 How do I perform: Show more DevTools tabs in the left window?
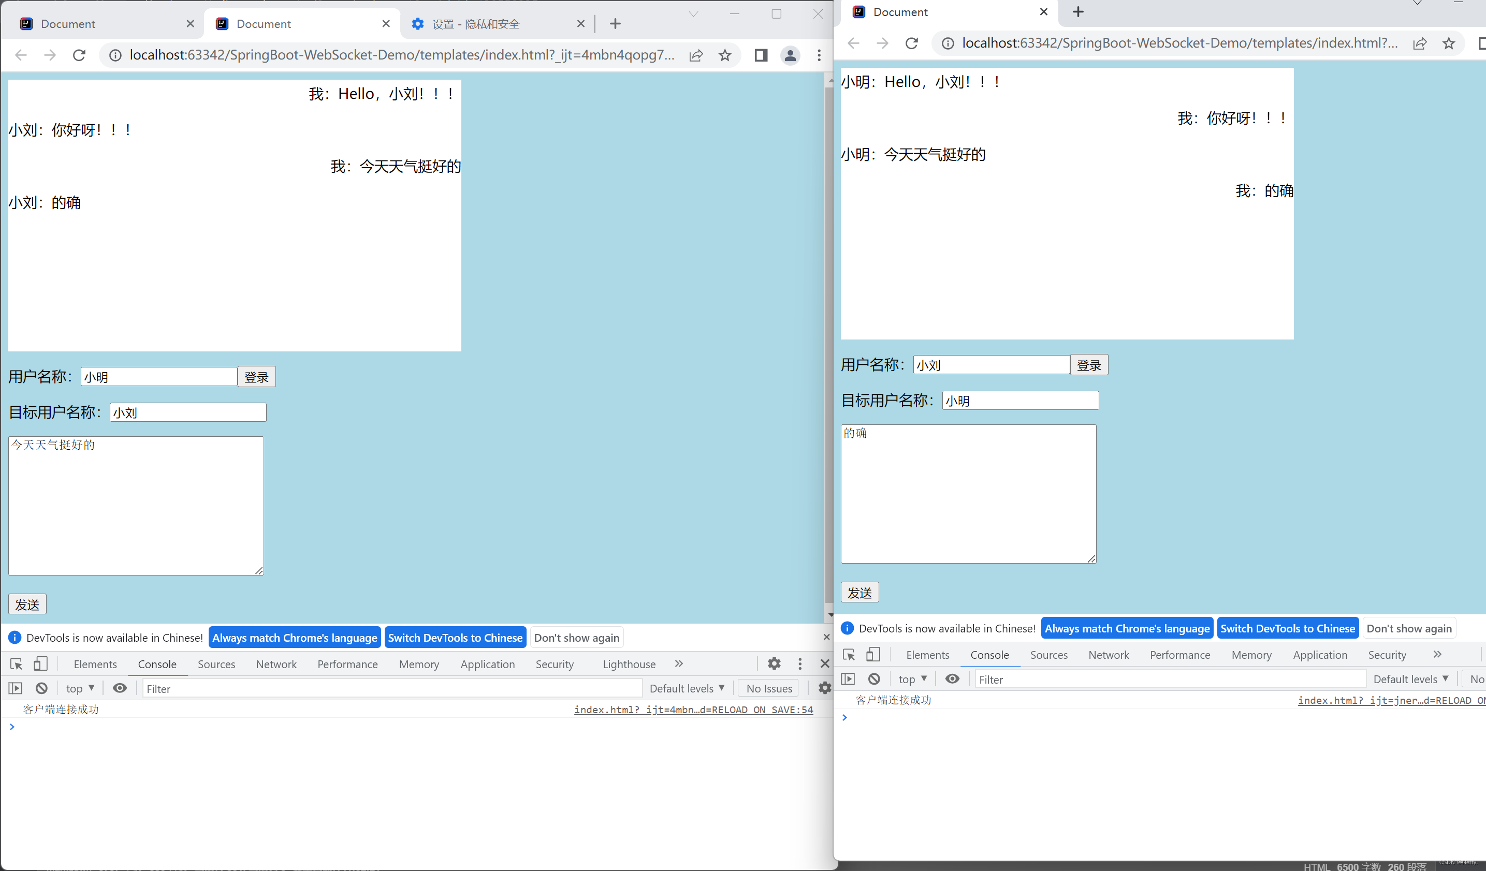click(679, 664)
